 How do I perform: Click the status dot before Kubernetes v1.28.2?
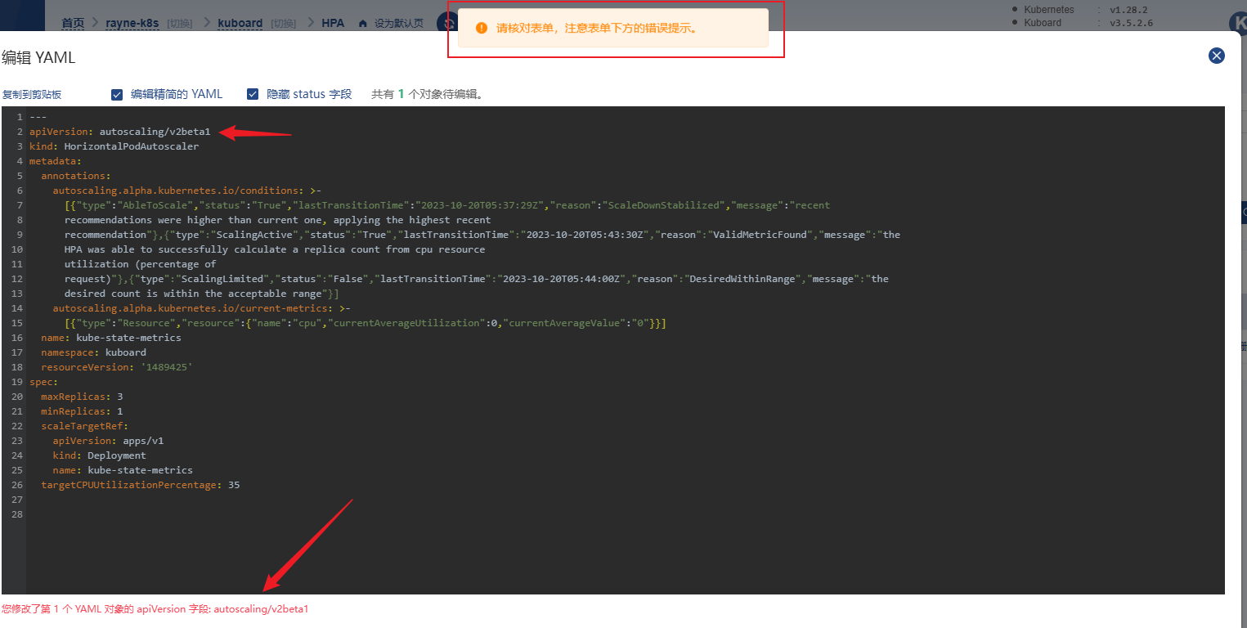1015,9
